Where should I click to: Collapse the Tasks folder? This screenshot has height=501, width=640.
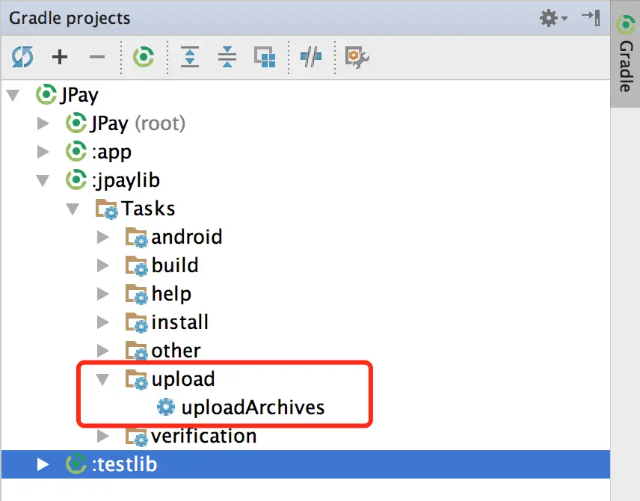(73, 209)
